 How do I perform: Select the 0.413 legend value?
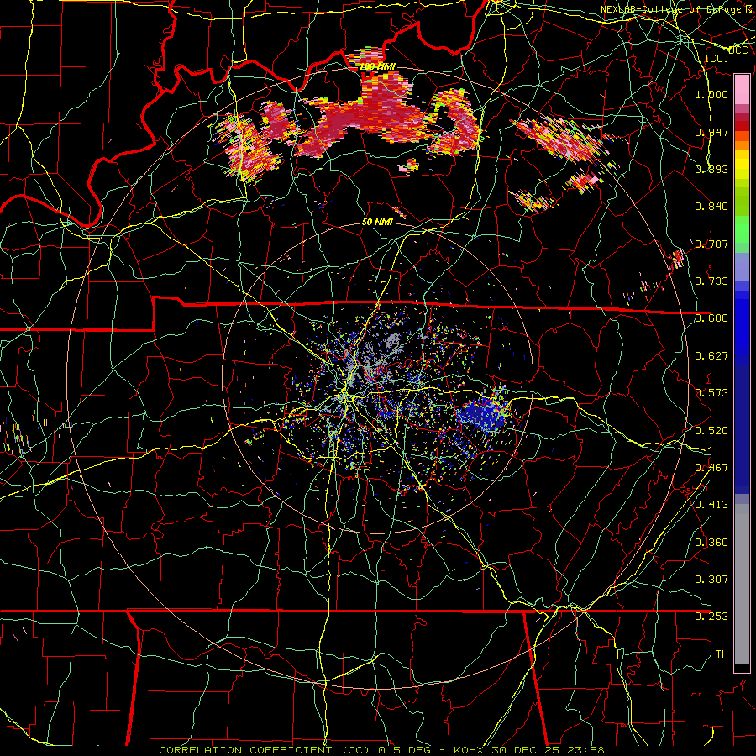click(x=711, y=505)
